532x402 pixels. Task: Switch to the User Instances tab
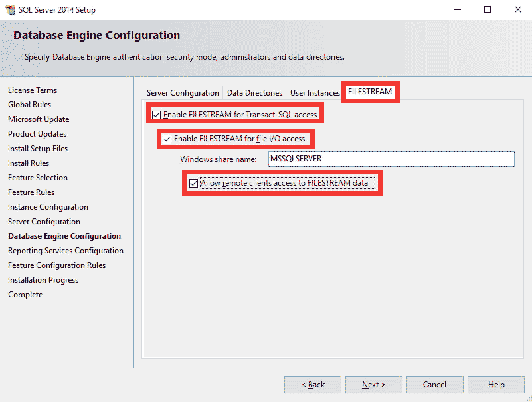point(314,92)
